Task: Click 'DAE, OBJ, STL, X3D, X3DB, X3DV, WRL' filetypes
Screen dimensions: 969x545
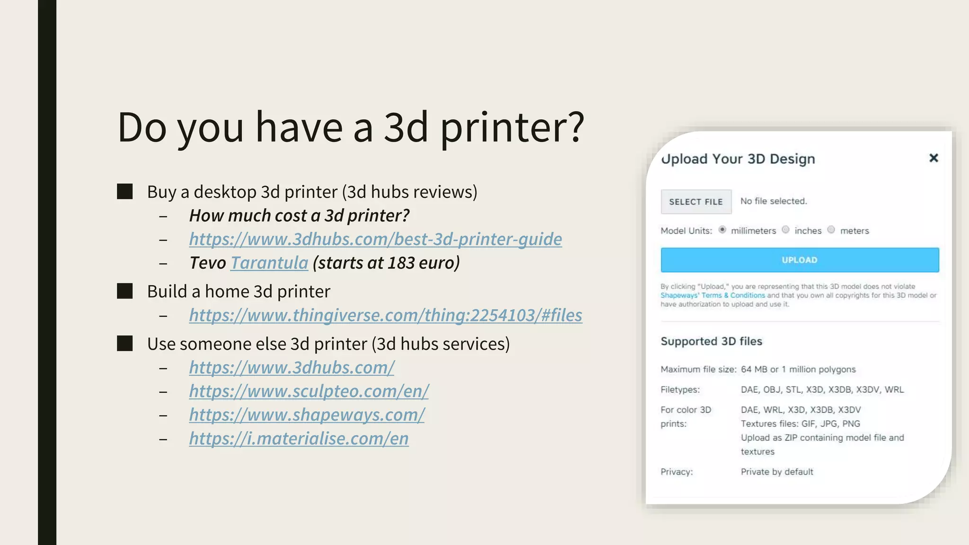Action: click(x=822, y=390)
